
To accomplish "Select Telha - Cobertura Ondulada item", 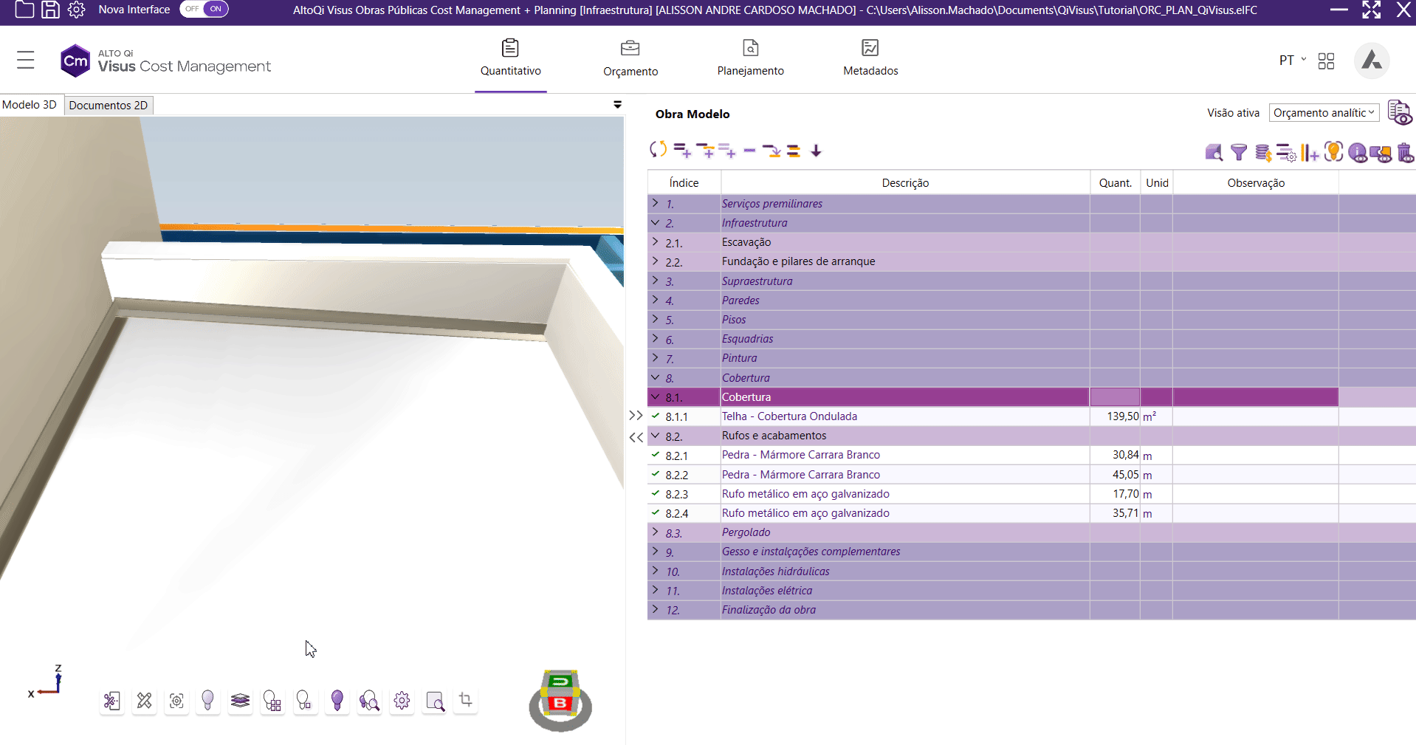I will [789, 416].
